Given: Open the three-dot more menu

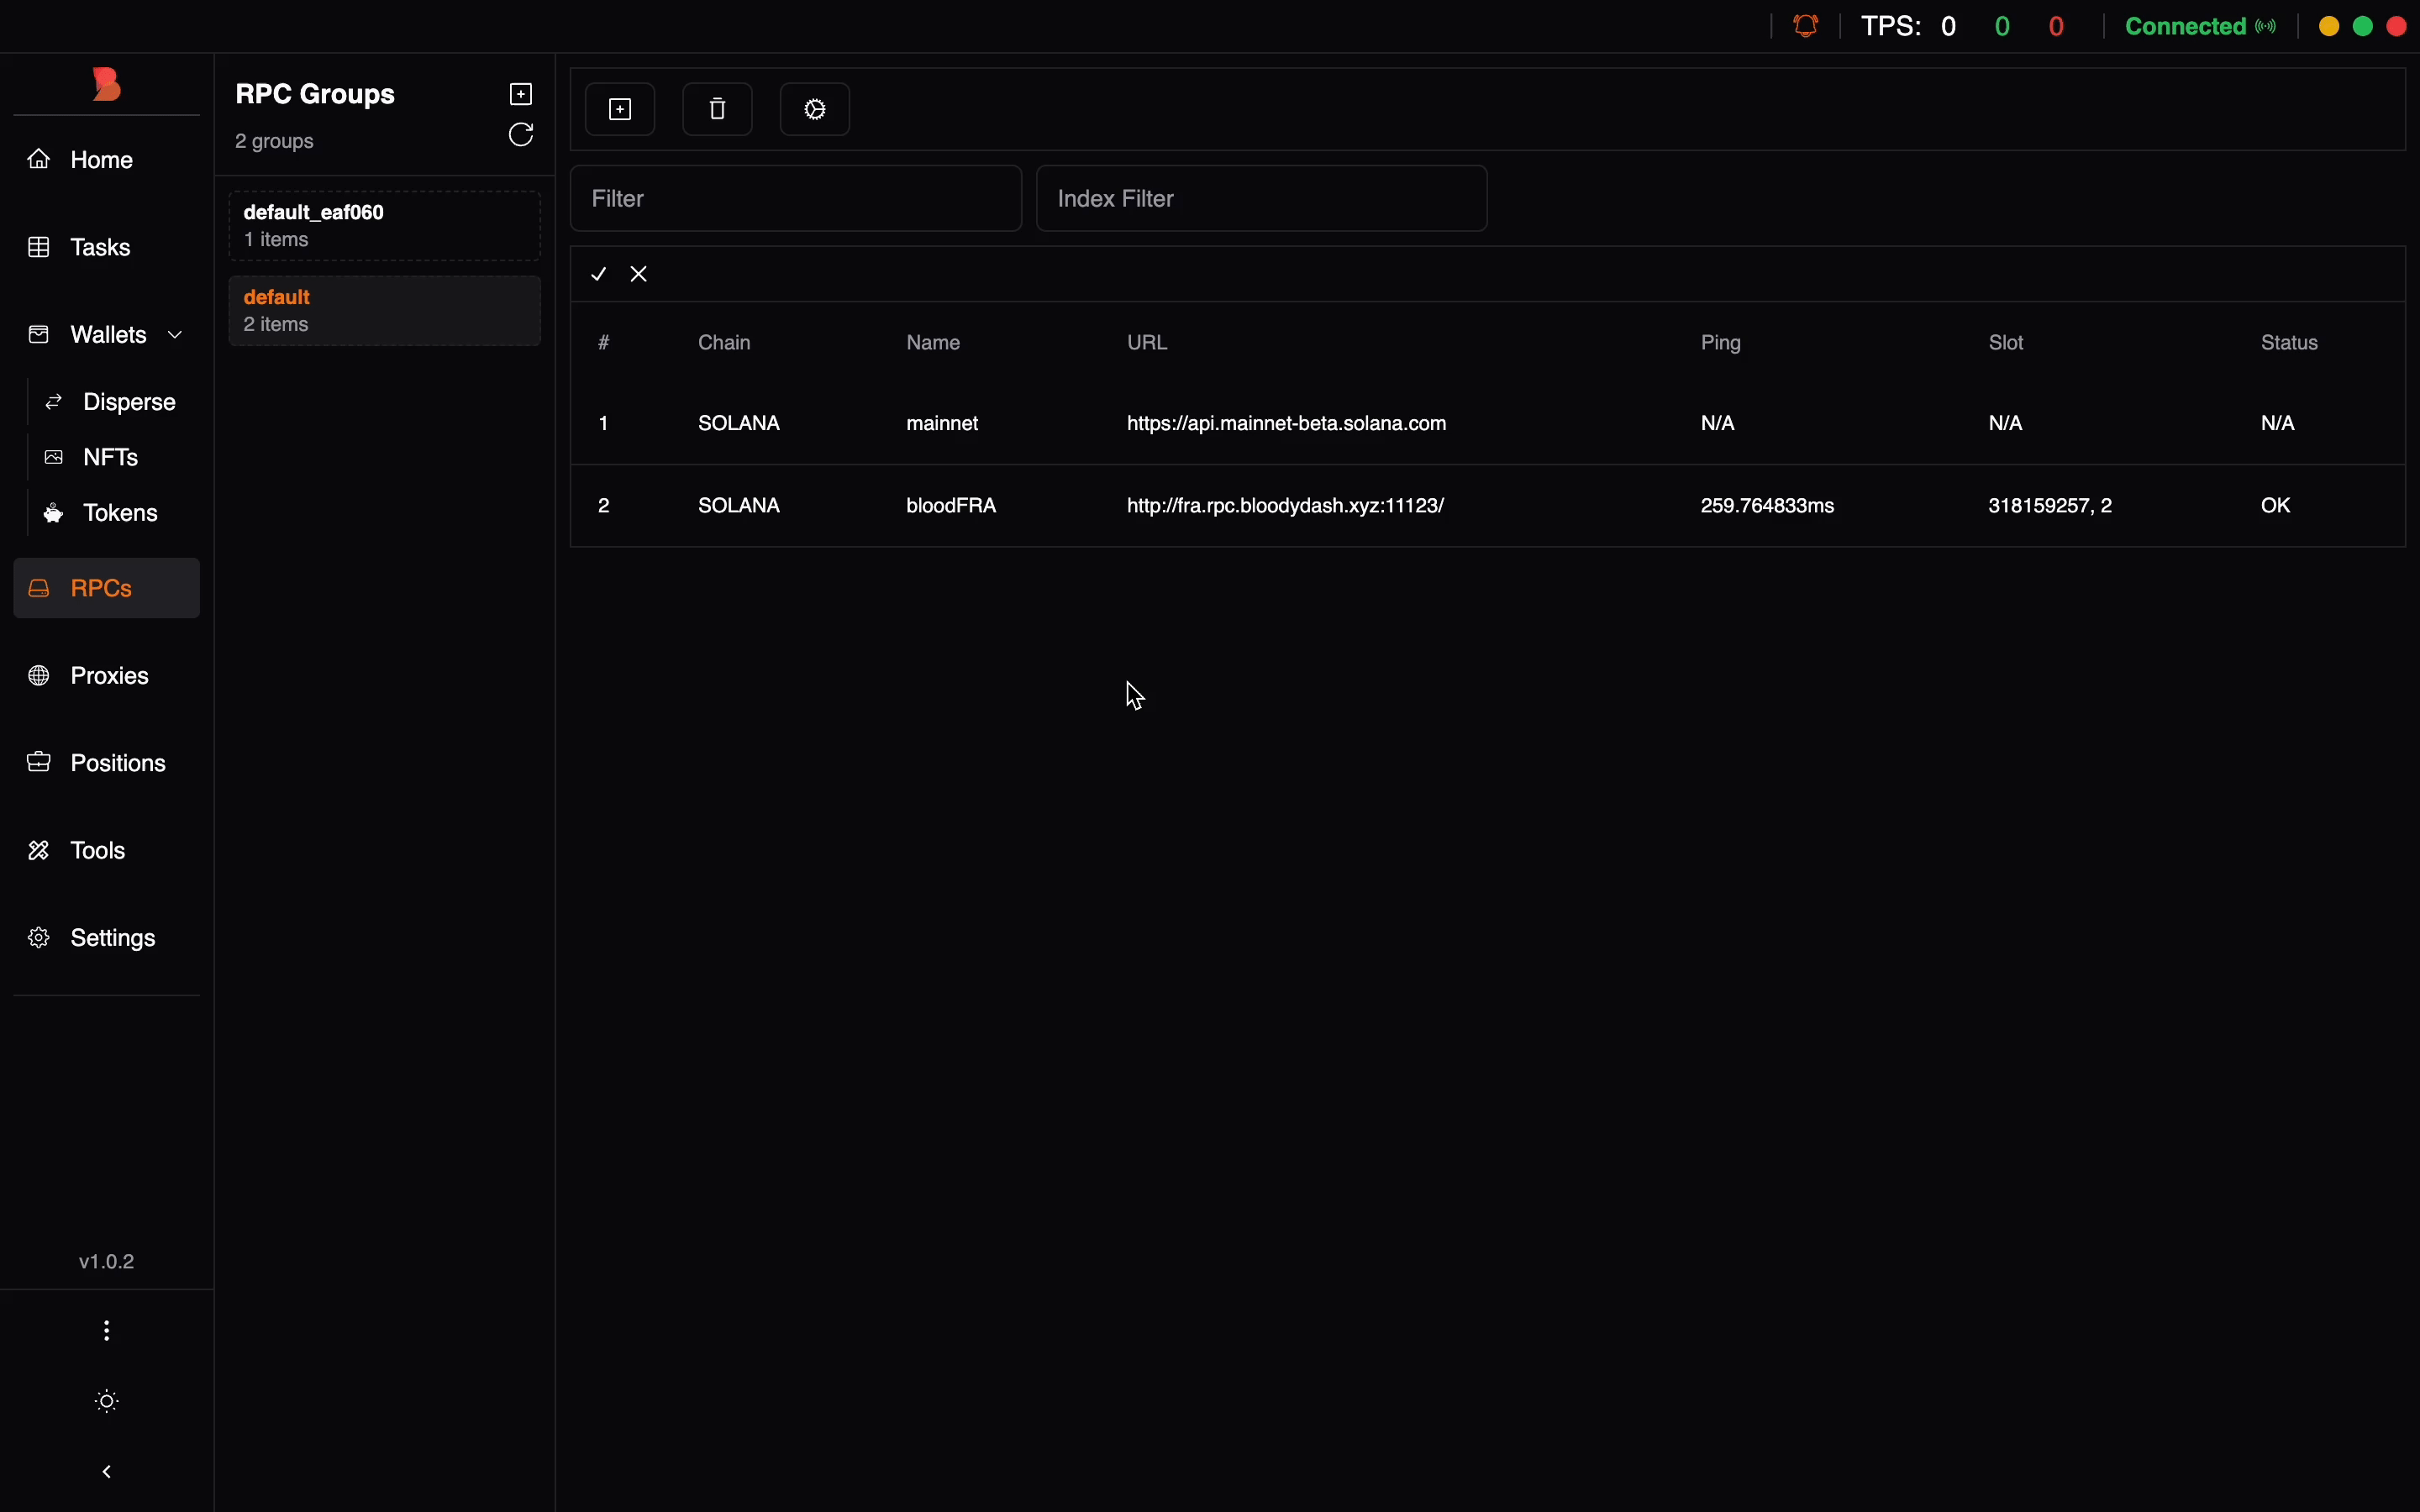Looking at the screenshot, I should click(107, 1331).
